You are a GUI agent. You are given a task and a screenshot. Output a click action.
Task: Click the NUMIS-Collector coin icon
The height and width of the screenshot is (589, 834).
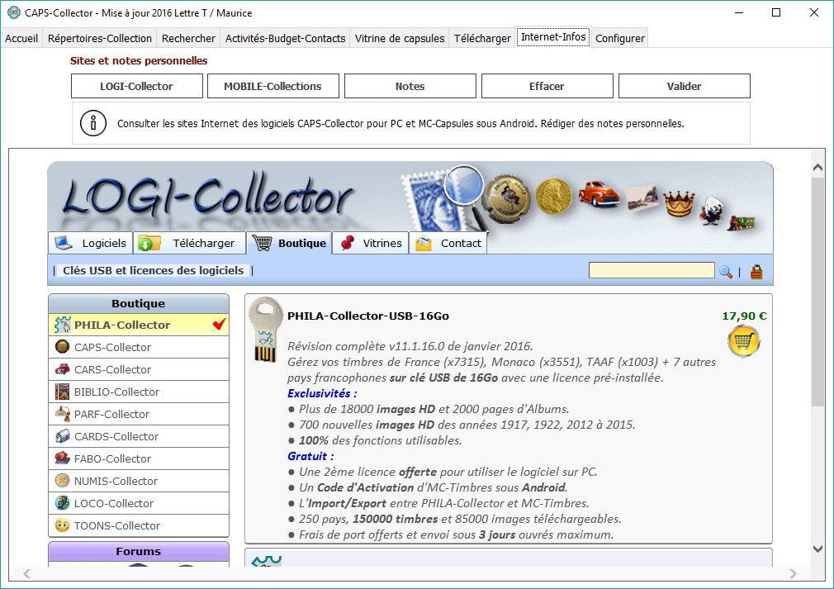point(62,481)
